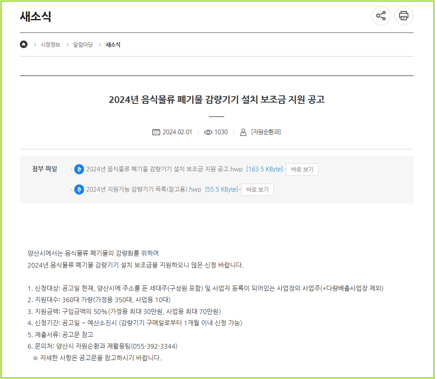Click the person icon beside 자원순환과
Viewport: 435px width, 379px height.
[243, 132]
